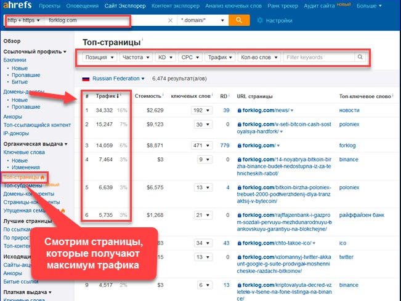Click the top keyword новости
Viewport: 401px width, 301px height.
click(x=349, y=111)
